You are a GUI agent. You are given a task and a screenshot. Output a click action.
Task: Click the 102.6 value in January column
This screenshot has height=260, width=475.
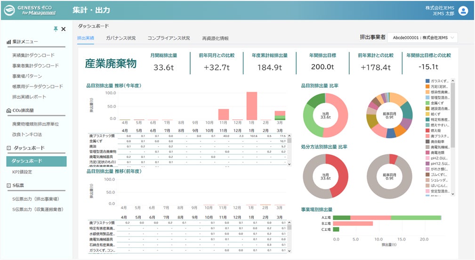pyautogui.click(x=254, y=136)
